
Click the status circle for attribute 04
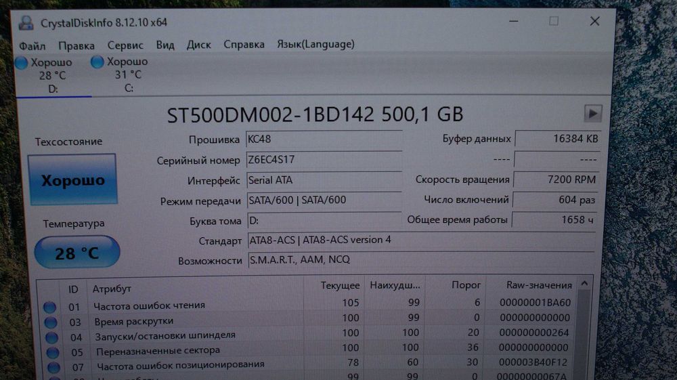[x=51, y=337]
